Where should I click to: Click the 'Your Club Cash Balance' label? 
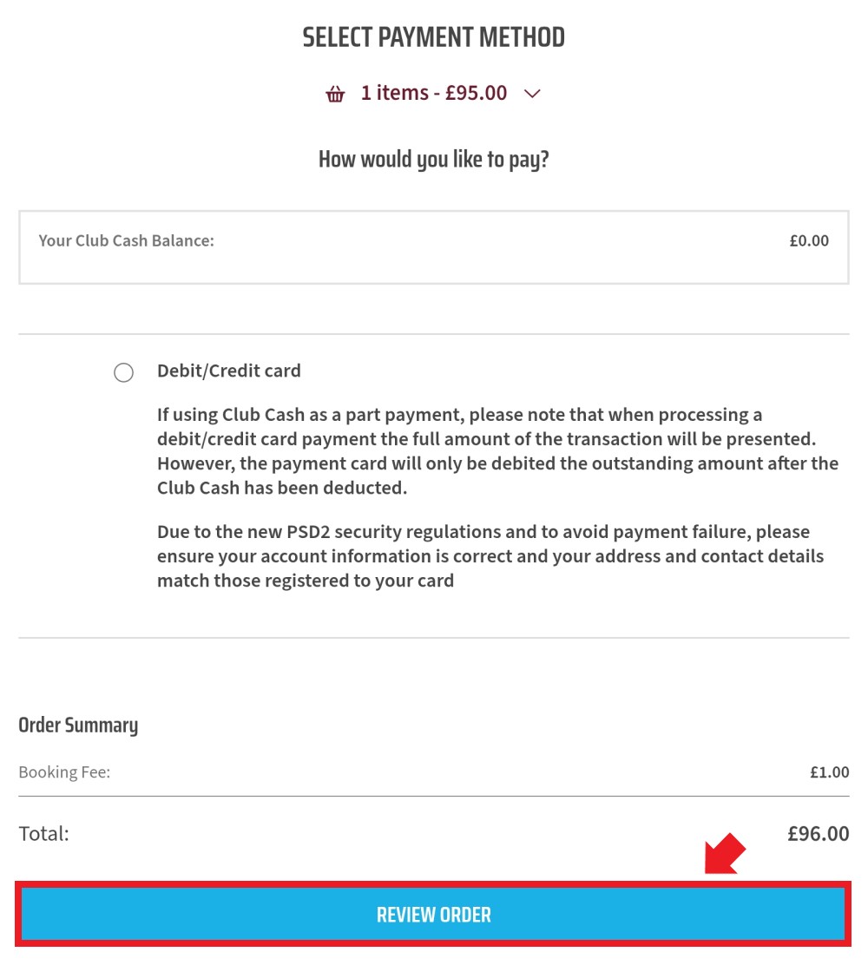pyautogui.click(x=126, y=240)
